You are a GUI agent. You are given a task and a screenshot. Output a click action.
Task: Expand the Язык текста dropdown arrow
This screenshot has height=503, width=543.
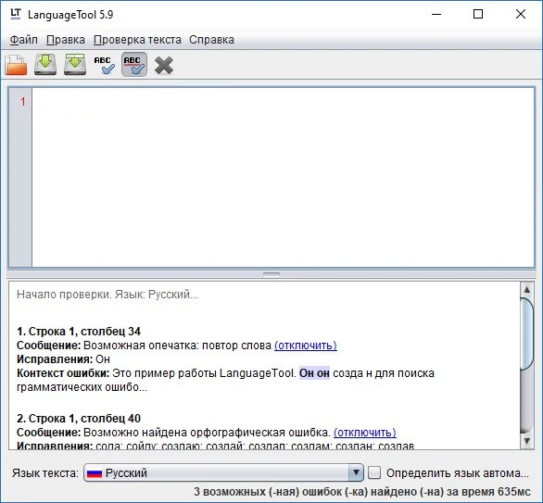coord(356,472)
